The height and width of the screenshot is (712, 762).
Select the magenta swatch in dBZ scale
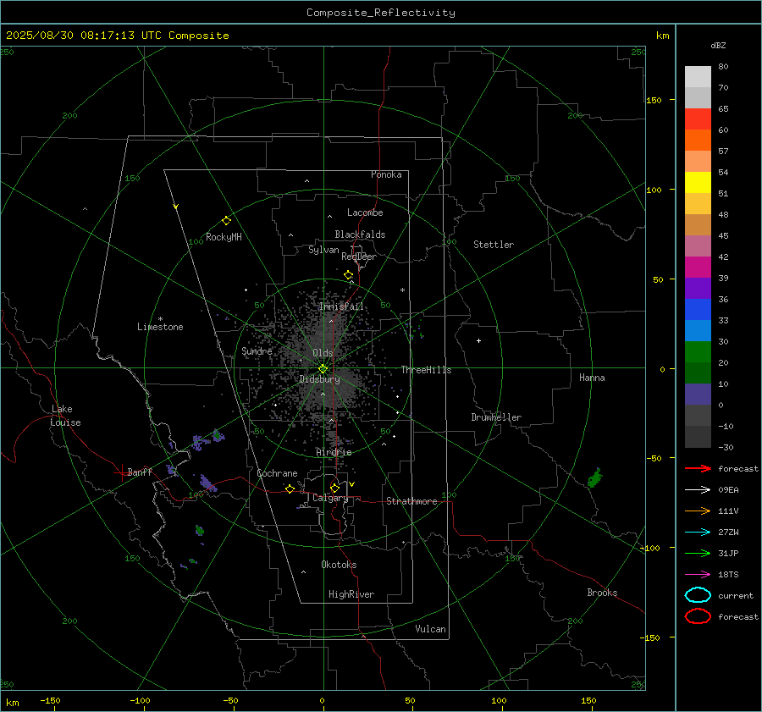[698, 268]
